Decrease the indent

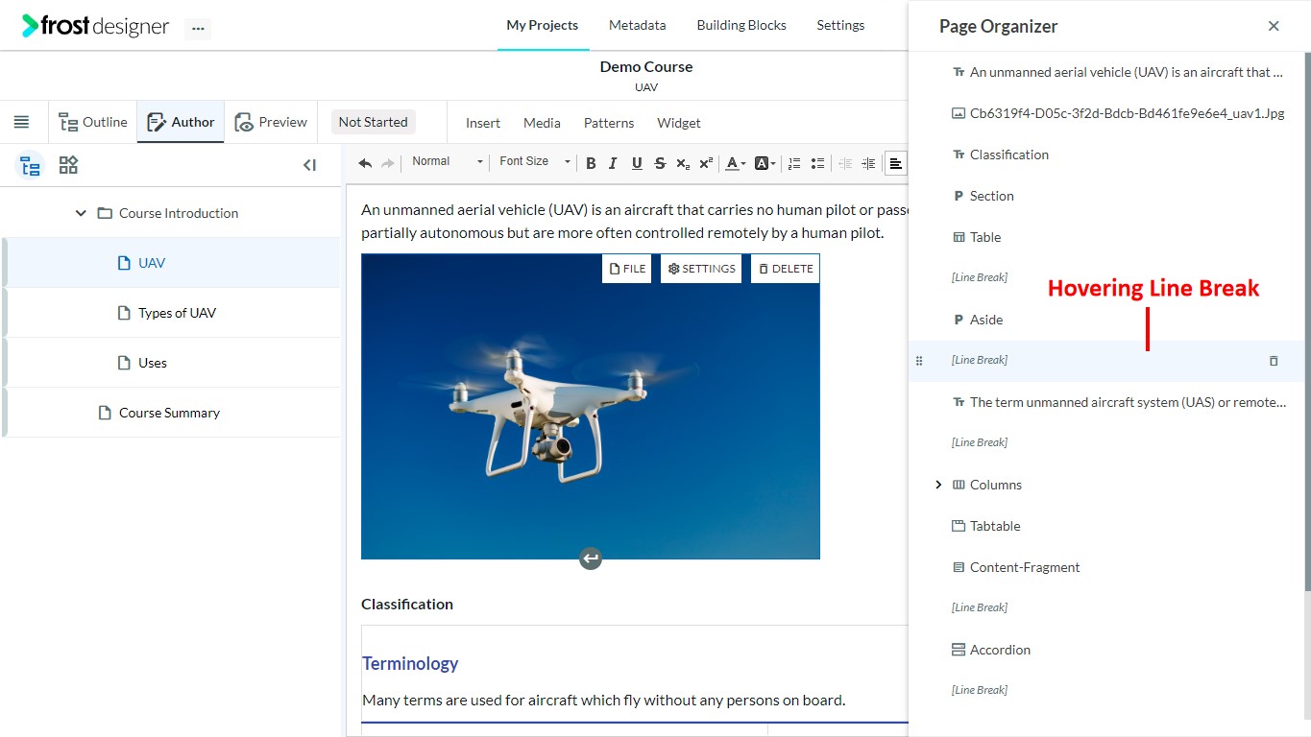(845, 163)
